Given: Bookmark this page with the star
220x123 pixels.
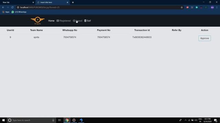Looking at the screenshot, I should coord(182,7).
